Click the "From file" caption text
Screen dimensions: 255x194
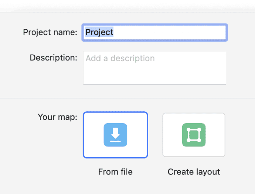[x=115, y=172]
